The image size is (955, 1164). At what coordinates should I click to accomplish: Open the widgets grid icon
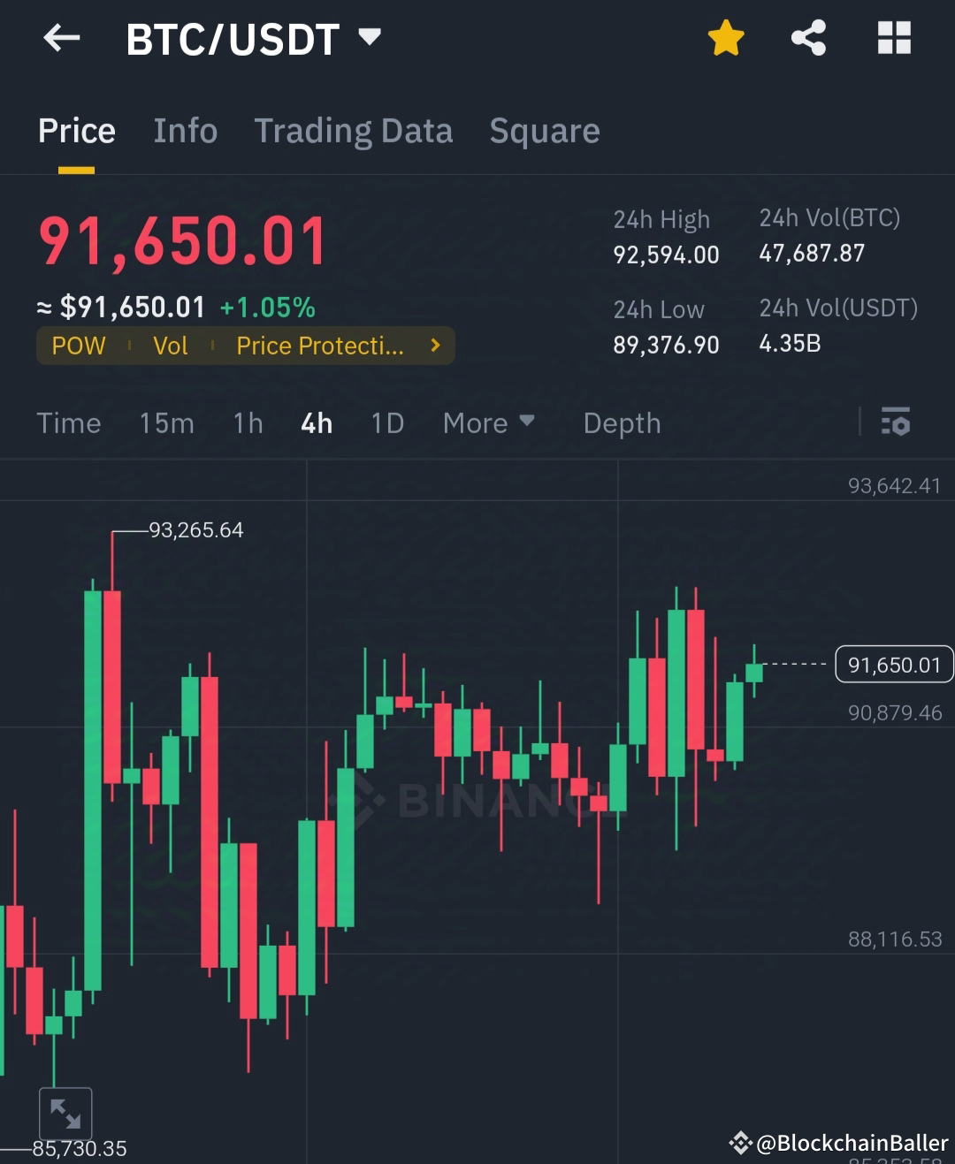coord(893,37)
